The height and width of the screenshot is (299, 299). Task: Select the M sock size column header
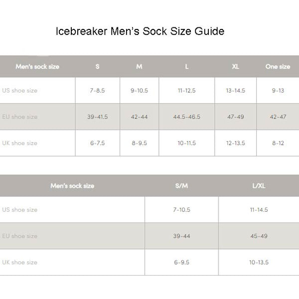tap(139, 67)
